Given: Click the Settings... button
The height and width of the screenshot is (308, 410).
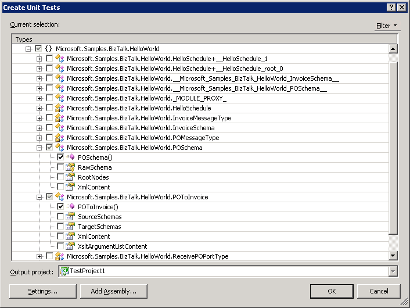Looking at the screenshot, I should pyautogui.click(x=43, y=291).
